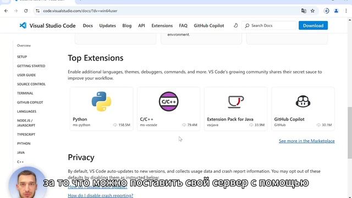Focus the Search Docs field
Viewport: 352px width, 198px height.
click(269, 26)
